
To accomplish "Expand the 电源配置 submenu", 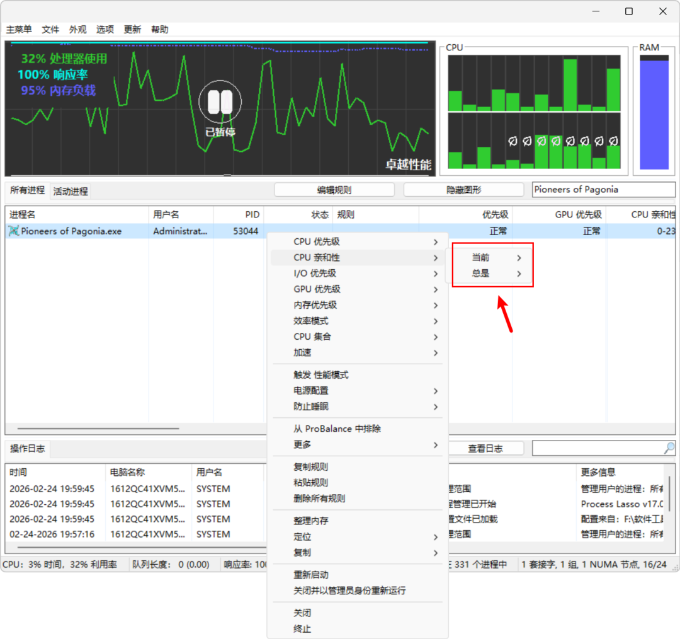I will tap(358, 391).
